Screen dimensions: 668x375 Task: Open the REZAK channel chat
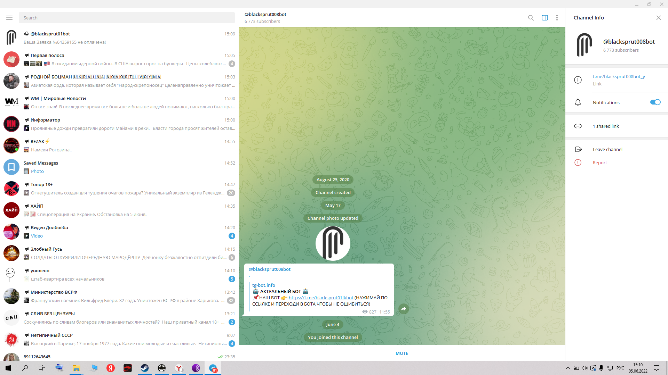click(119, 145)
